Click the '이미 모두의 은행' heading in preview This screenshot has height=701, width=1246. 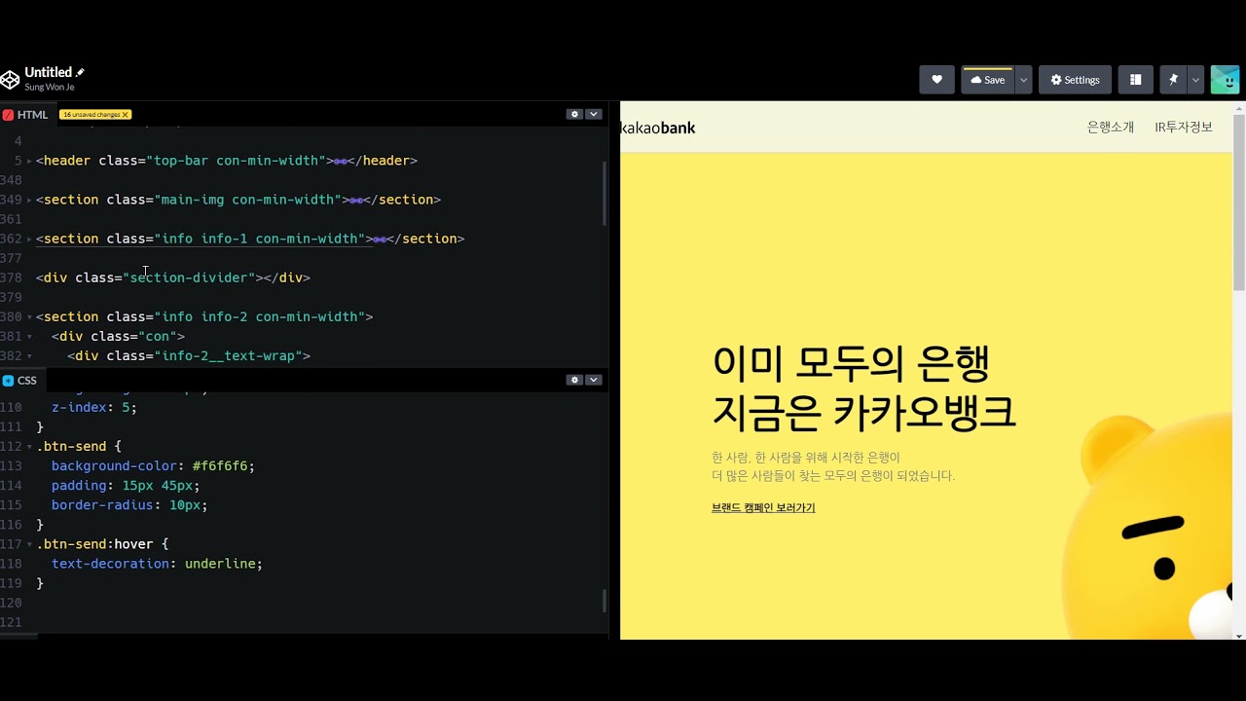point(851,364)
